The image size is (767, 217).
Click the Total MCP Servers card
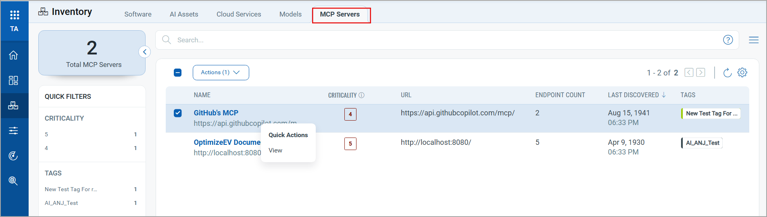click(92, 53)
